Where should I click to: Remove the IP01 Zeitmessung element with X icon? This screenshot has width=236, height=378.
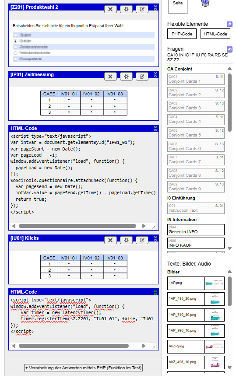tap(110, 77)
